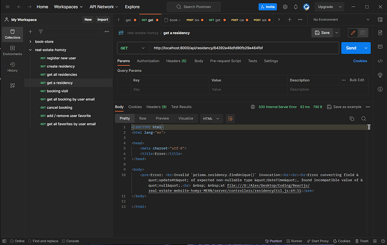Viewport: 387px width, 245px height.
Task: Toggle word wrap in response viewer
Action: coord(230,118)
